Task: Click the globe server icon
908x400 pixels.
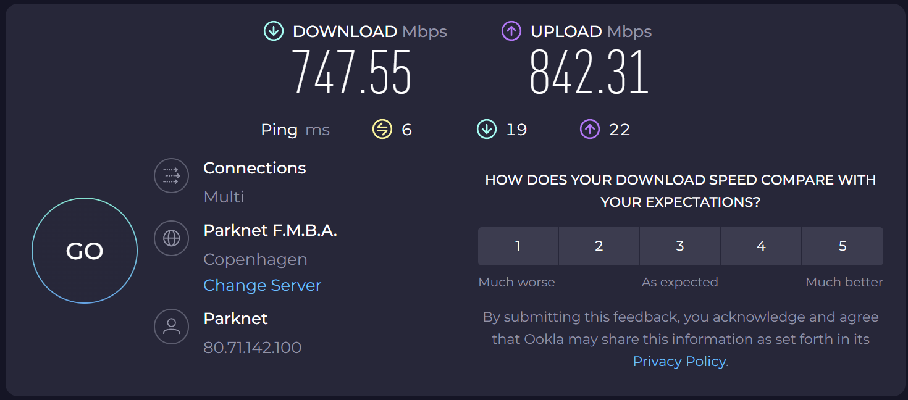Action: pyautogui.click(x=171, y=238)
